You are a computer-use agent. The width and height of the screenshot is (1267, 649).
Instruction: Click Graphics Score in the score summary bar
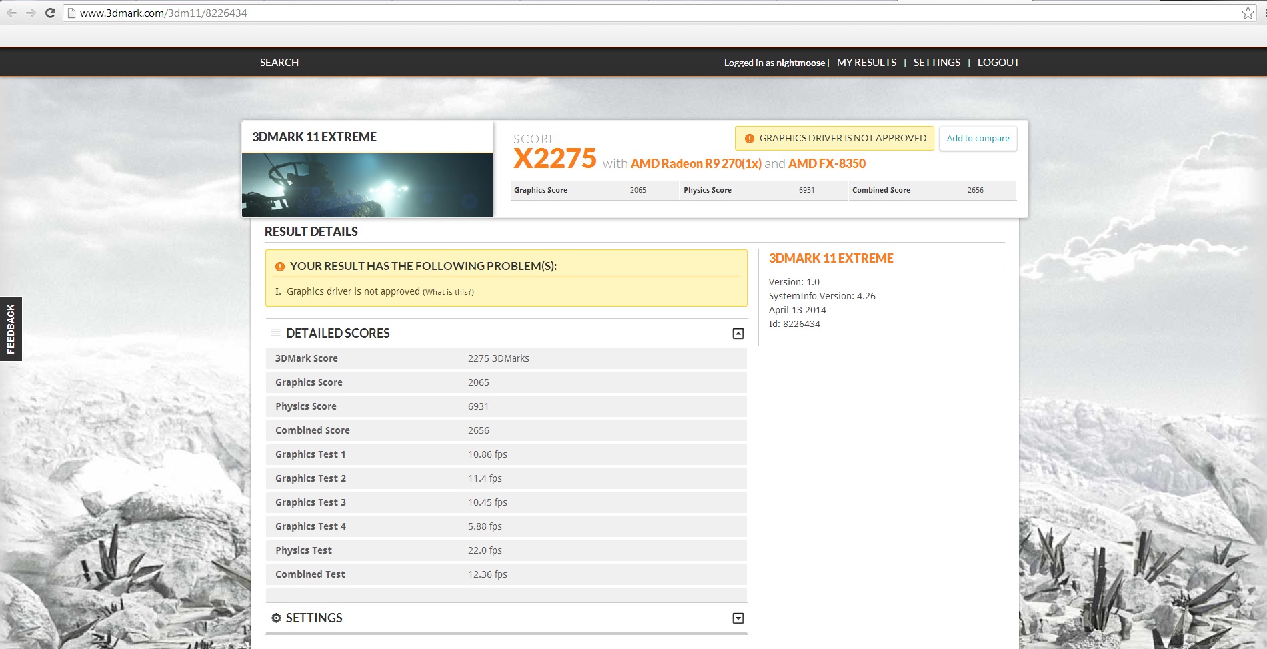pos(594,190)
